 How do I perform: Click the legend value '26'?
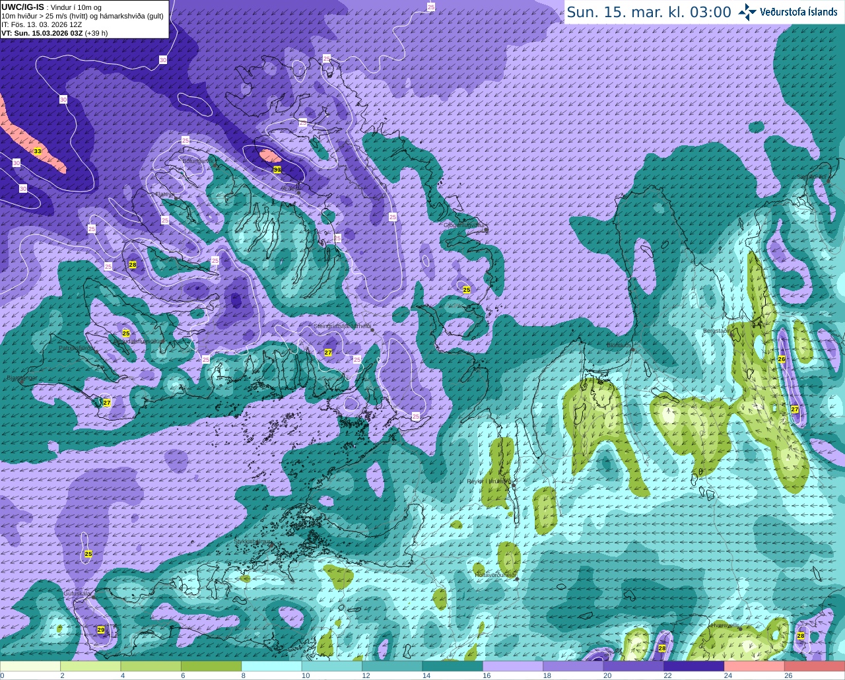[x=788, y=675]
